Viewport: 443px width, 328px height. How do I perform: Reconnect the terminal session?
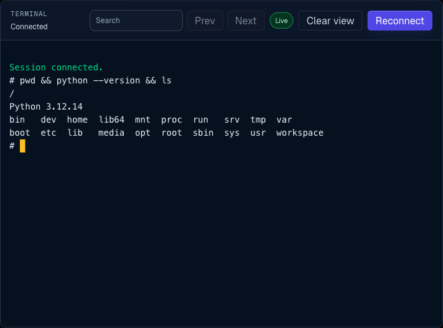400,21
